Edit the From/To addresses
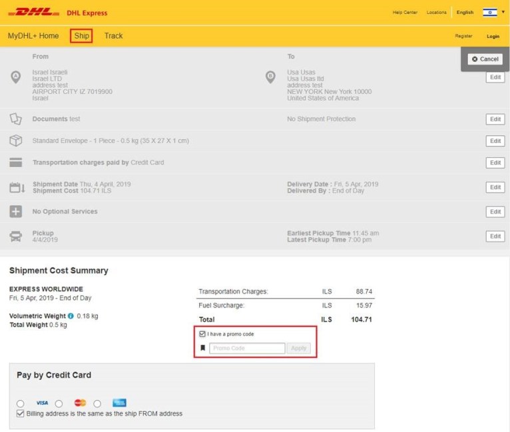510x432 pixels. [x=495, y=77]
